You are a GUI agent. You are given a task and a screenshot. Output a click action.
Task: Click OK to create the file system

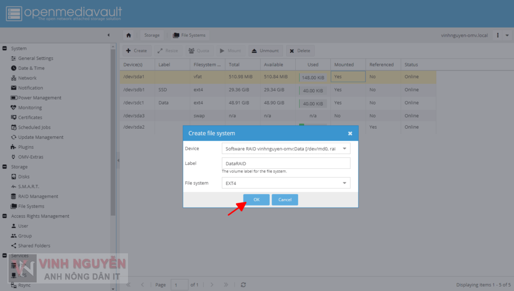pyautogui.click(x=256, y=200)
